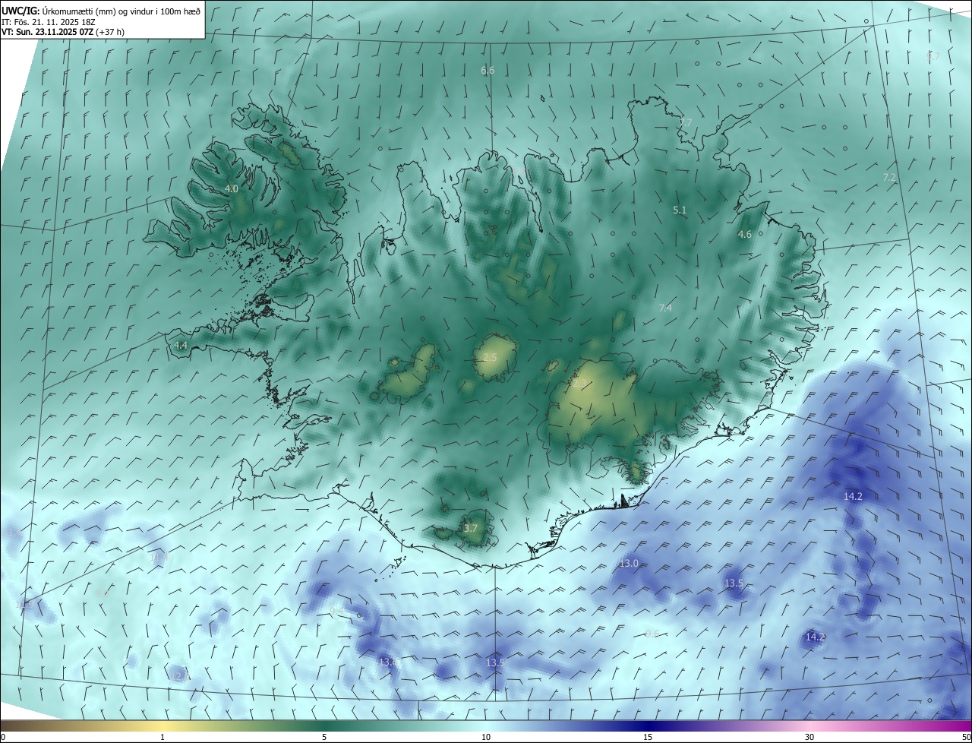972x743 pixels.
Task: Click the 7.7 value on the northeast coast
Action: 686,122
